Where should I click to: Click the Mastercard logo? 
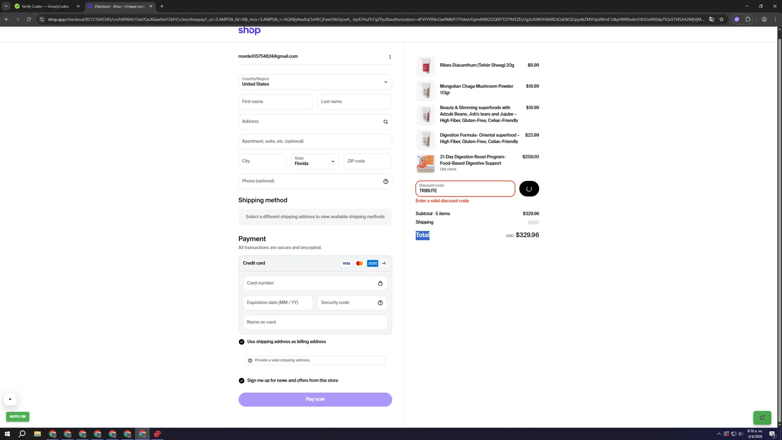click(x=359, y=263)
